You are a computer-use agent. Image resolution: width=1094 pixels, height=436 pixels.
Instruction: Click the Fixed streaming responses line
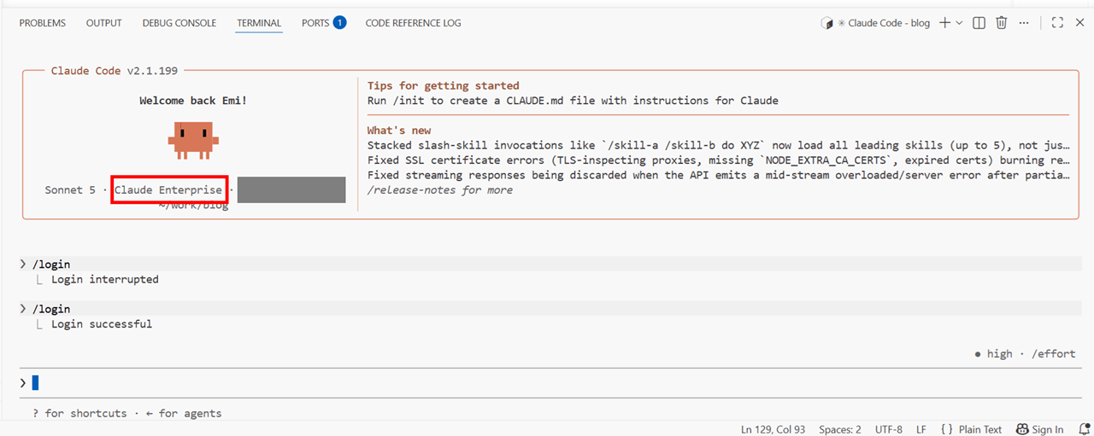pos(718,175)
